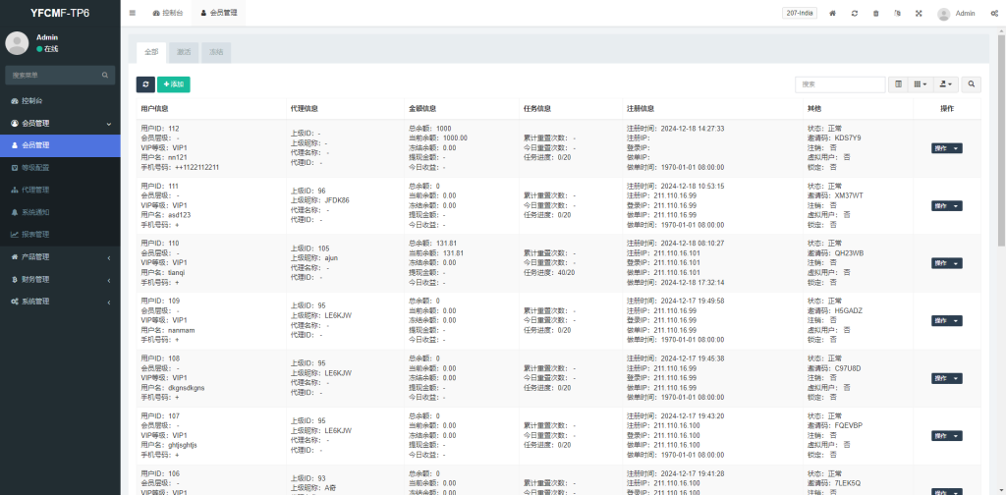This screenshot has width=1006, height=495.
Task: Click the trash clear-cache icon
Action: pos(875,14)
